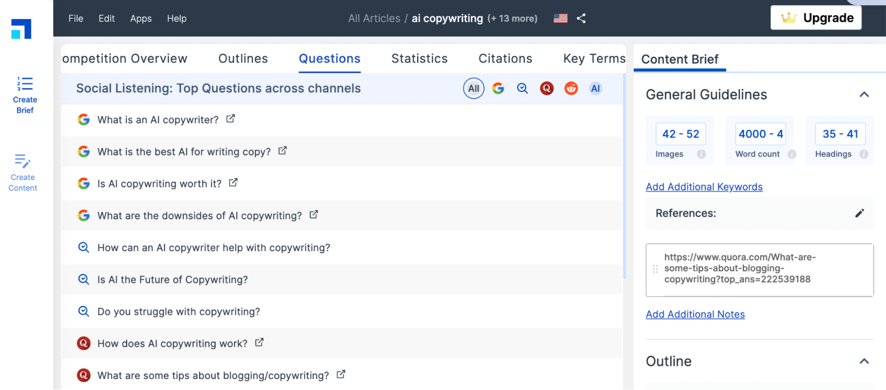Screen dimensions: 886x390
Task: Select question 'How can an AI copywriter help with copywriting?'
Action: (214, 248)
